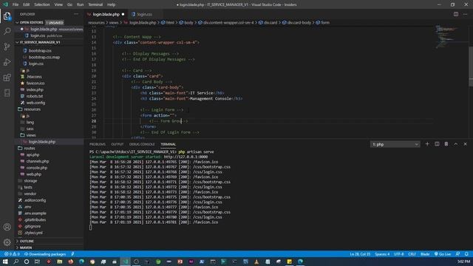Split the editor right
This screenshot has width=473, height=266.
coord(456,14)
